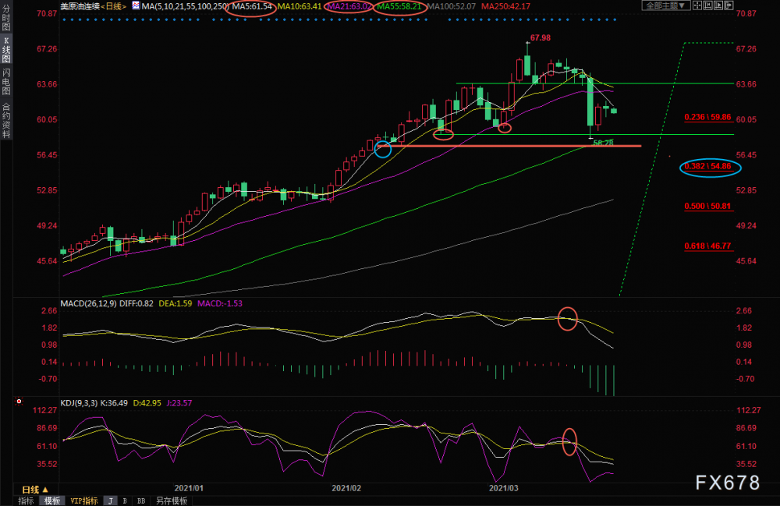Click the 另存模板 button
This screenshot has width=780, height=506.
[172, 501]
